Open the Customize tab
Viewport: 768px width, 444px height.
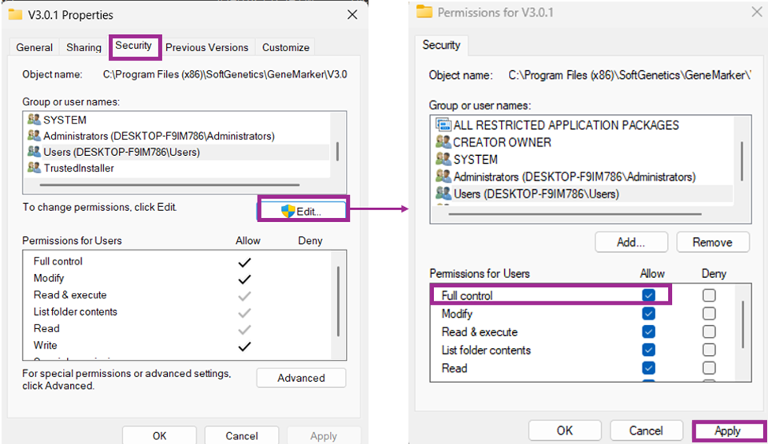pos(287,47)
